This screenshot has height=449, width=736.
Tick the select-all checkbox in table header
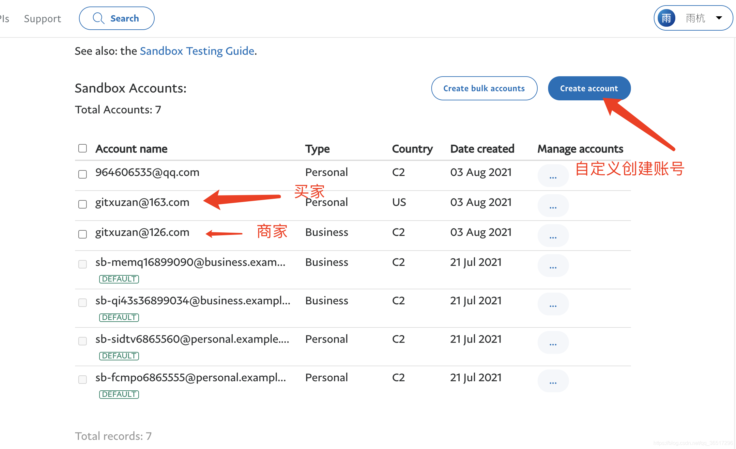tap(83, 149)
